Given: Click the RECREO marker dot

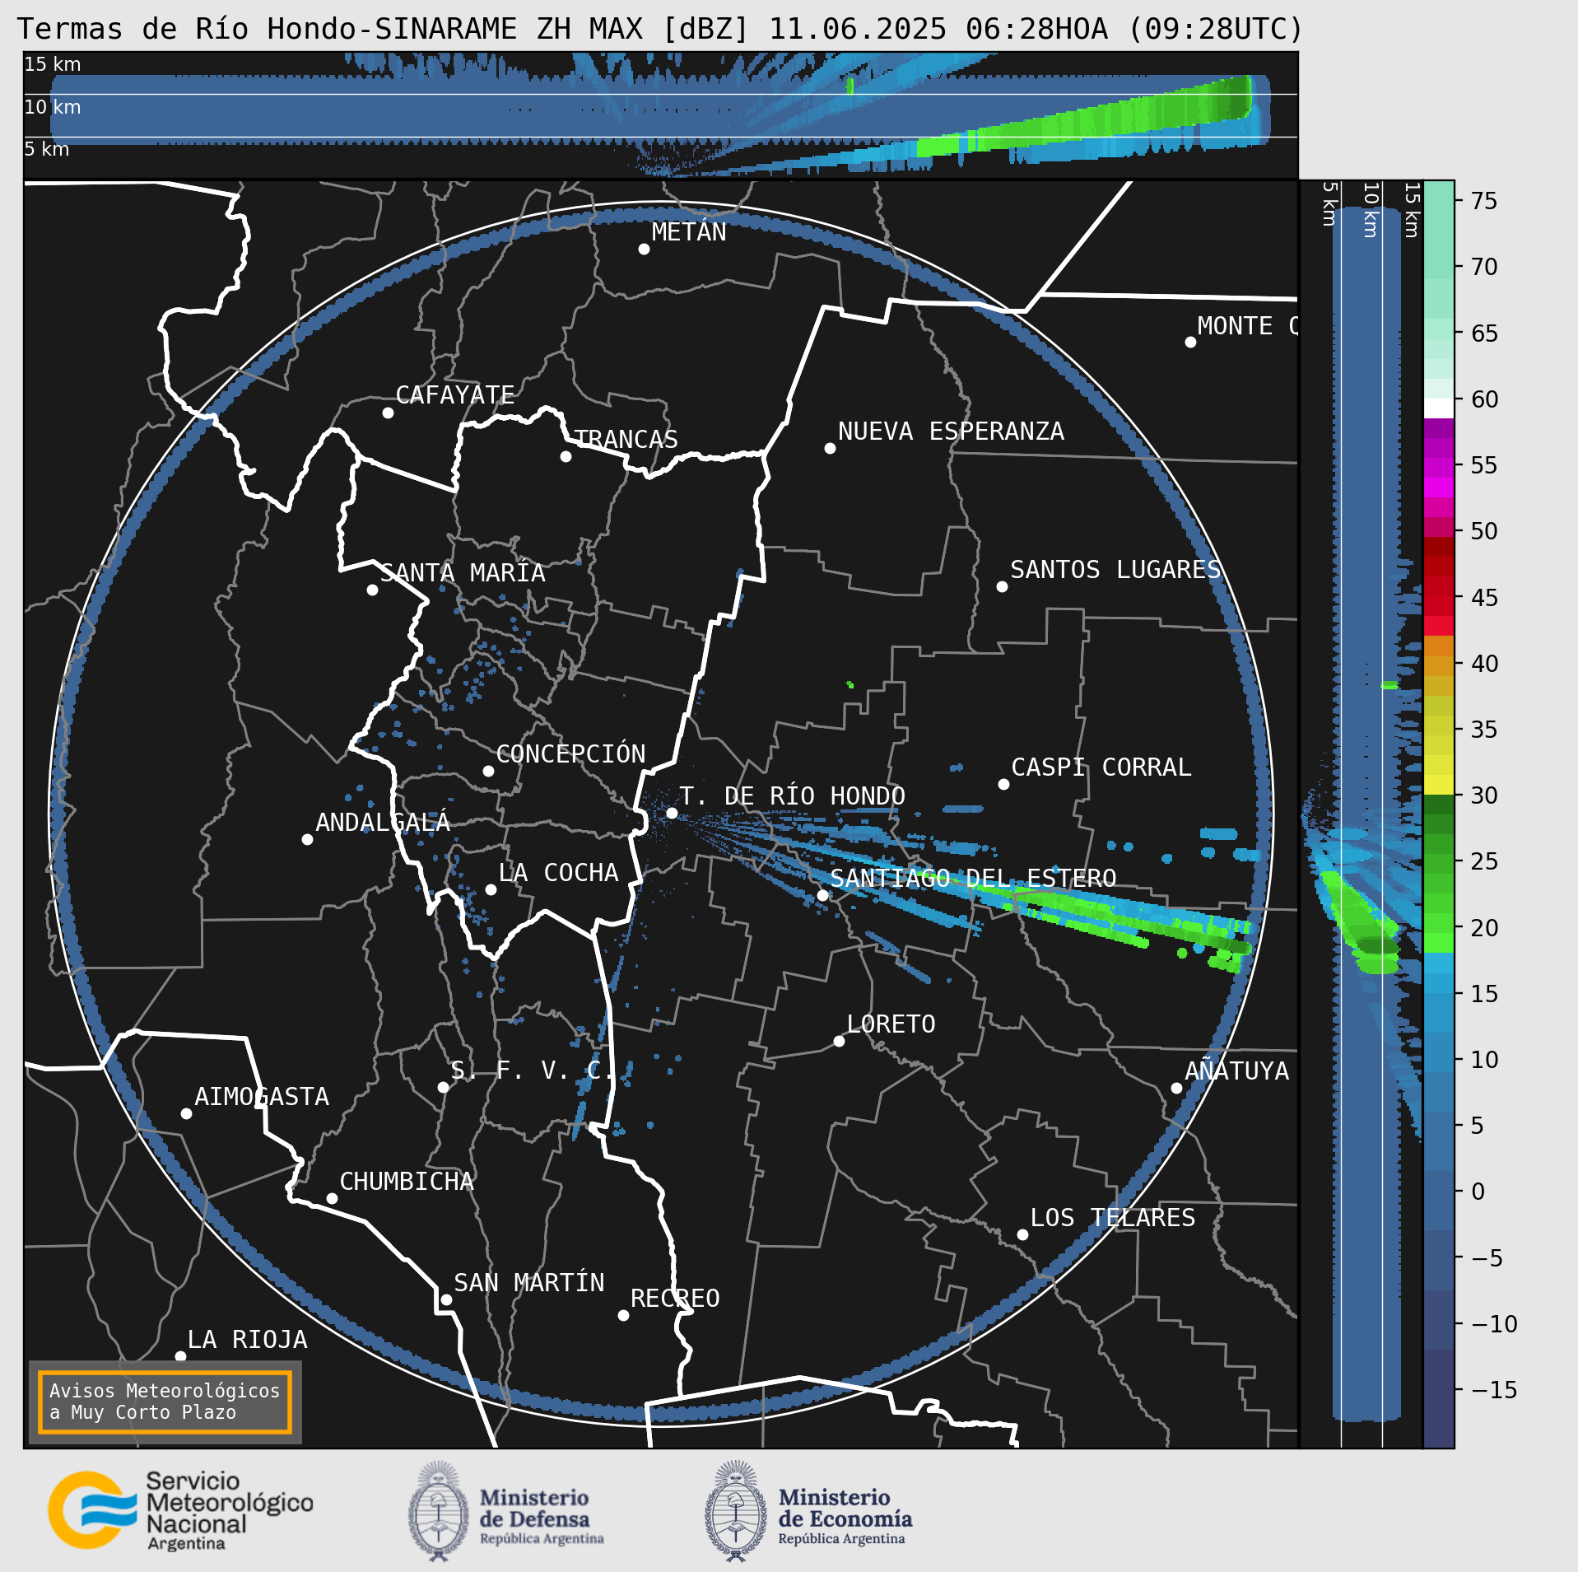Looking at the screenshot, I should tap(623, 1315).
